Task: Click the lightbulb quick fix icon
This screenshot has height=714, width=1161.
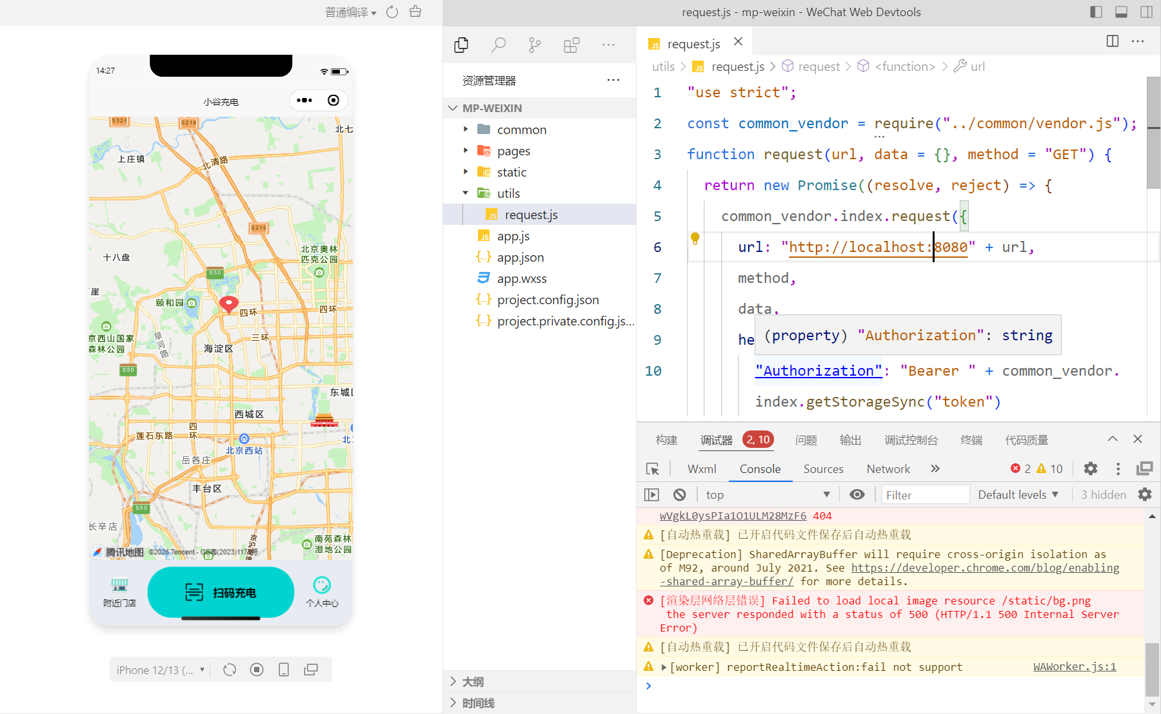Action: click(x=695, y=238)
